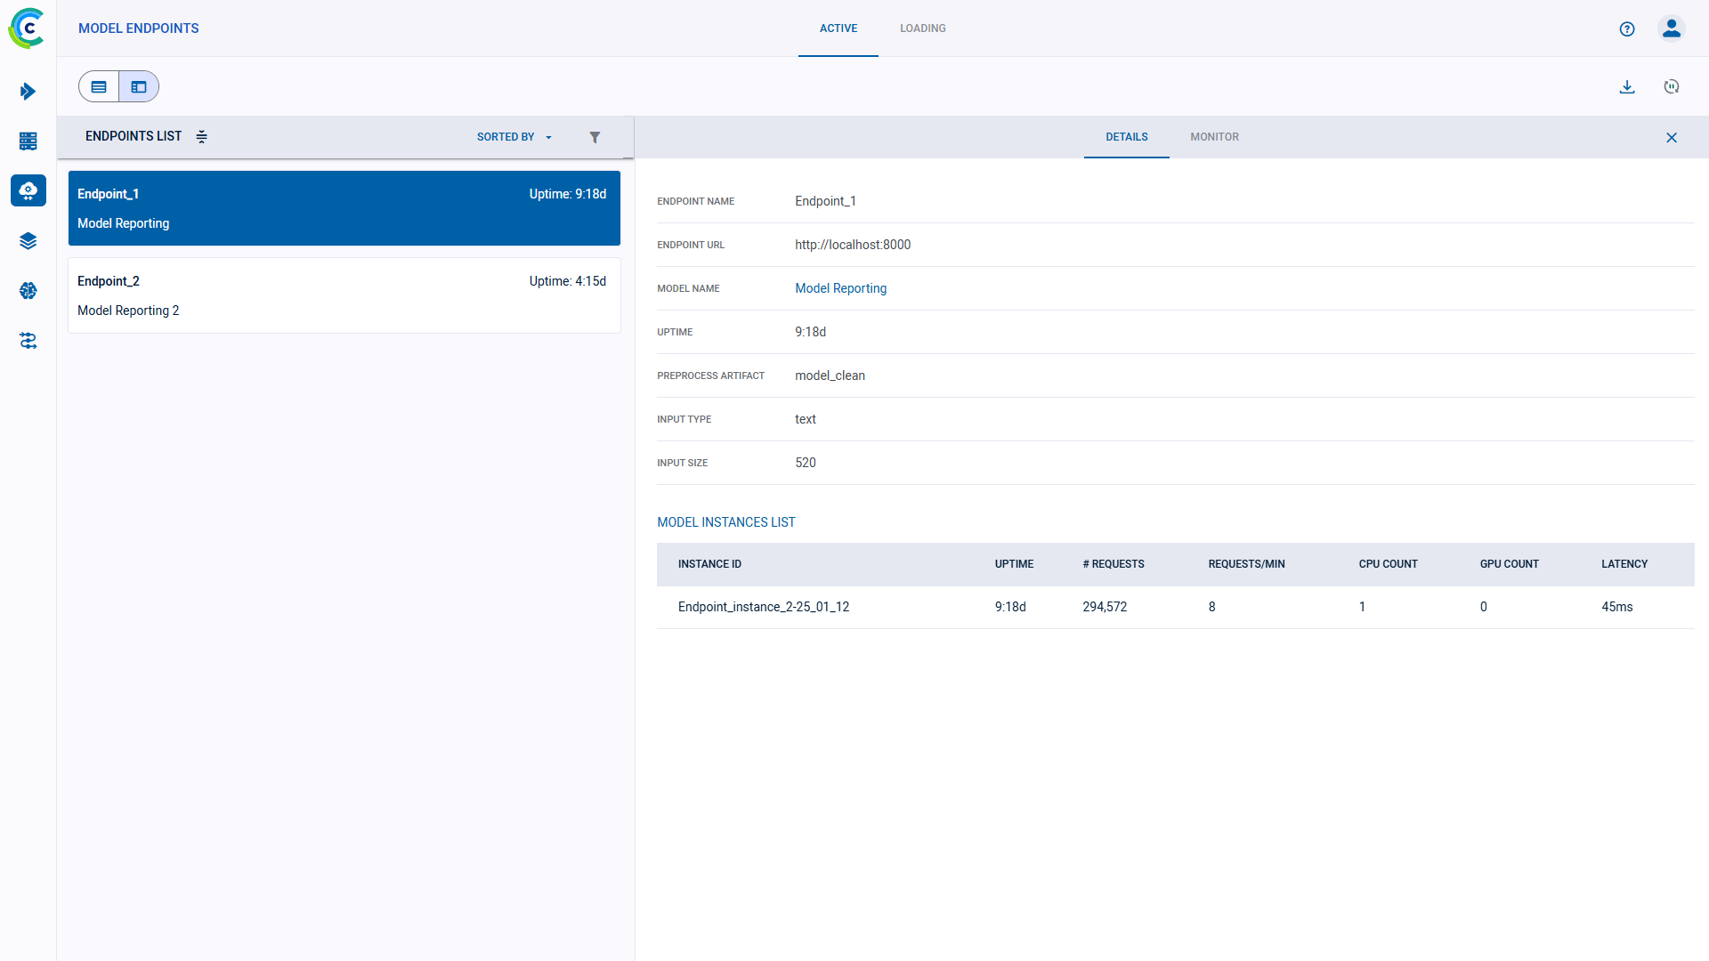The height and width of the screenshot is (961, 1709).
Task: Select Endpoint_2 from the endpoints list
Action: pyautogui.click(x=344, y=295)
